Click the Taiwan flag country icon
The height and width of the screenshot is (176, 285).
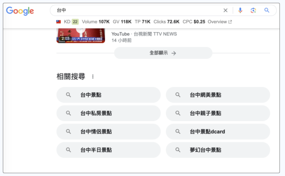click(59, 22)
